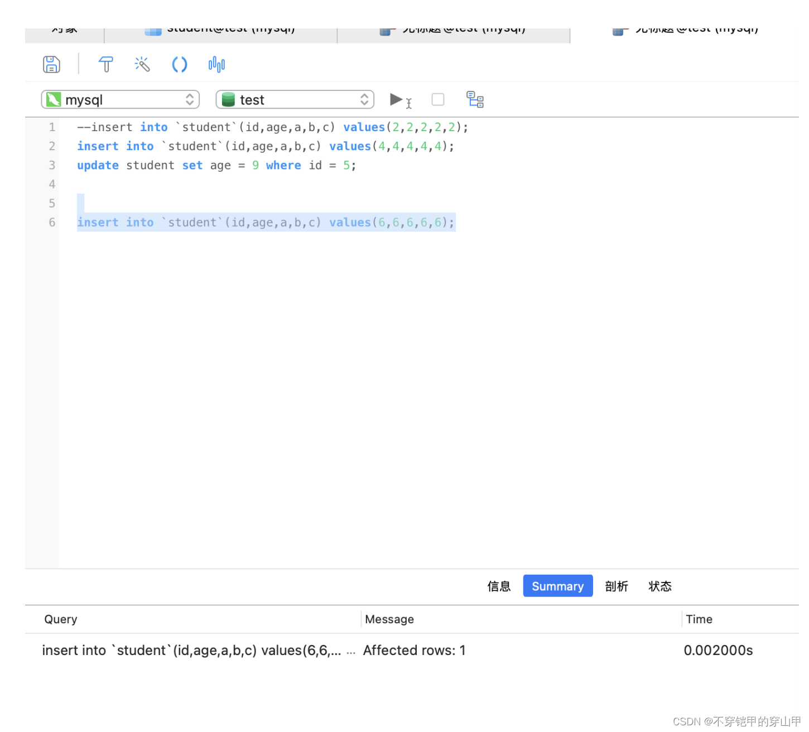
Task: Click editor line 1 commented insert statement
Action: click(x=272, y=127)
